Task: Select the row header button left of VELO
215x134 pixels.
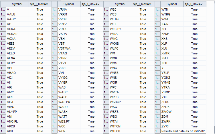Action: coord(3,53)
